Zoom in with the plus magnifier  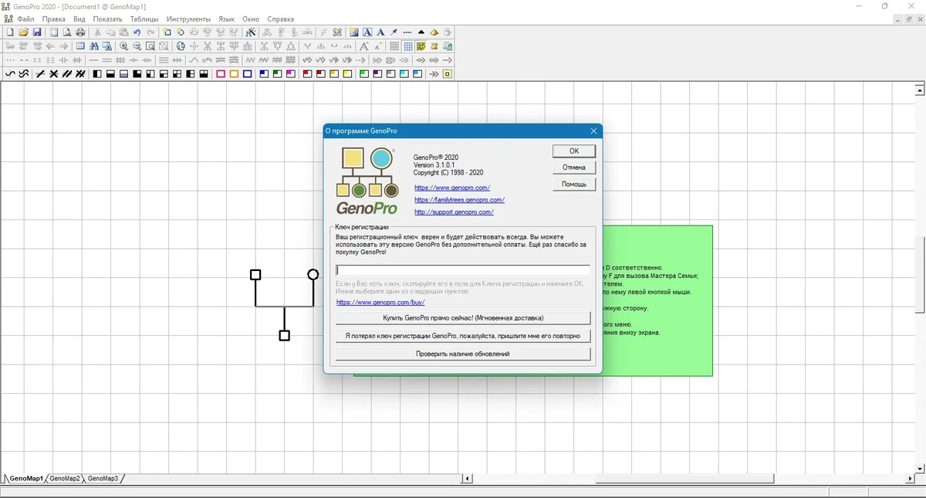coord(123,46)
